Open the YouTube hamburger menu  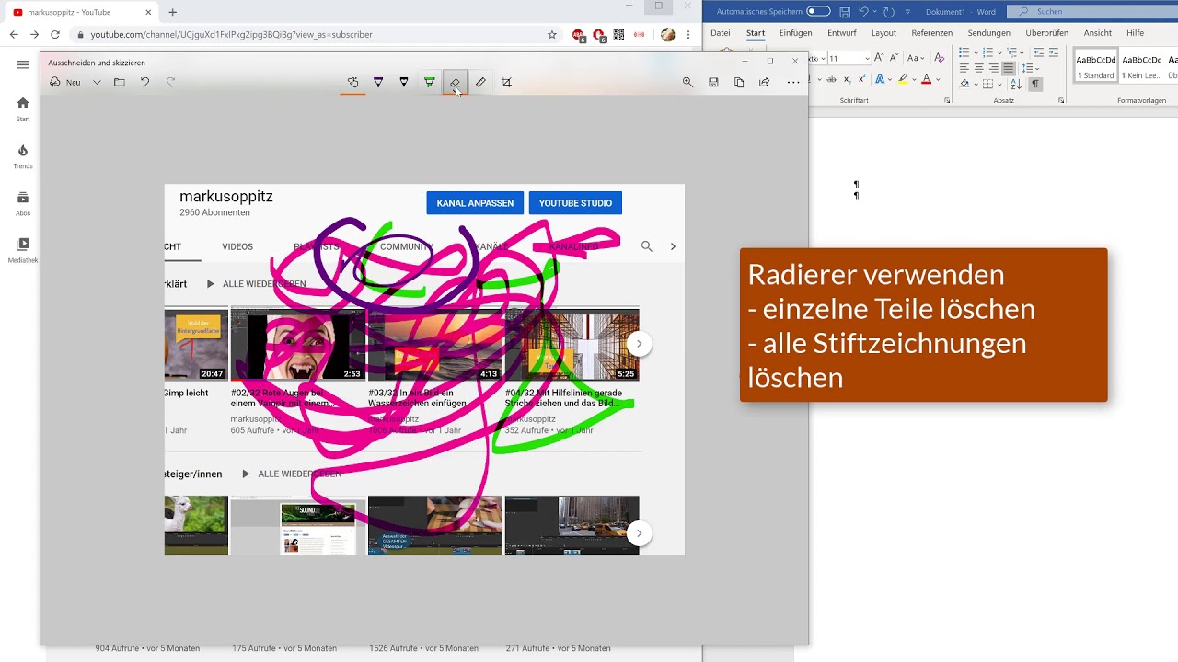point(23,64)
